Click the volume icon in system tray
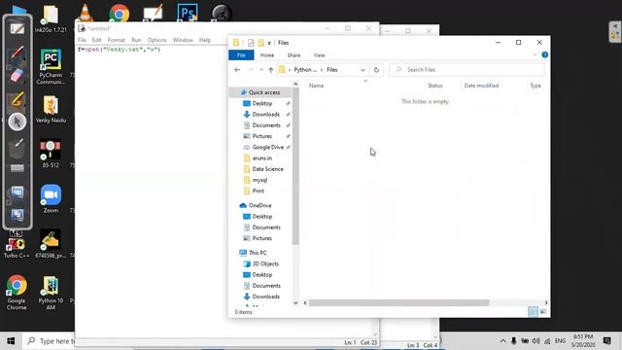The image size is (622, 350). pyautogui.click(x=536, y=341)
